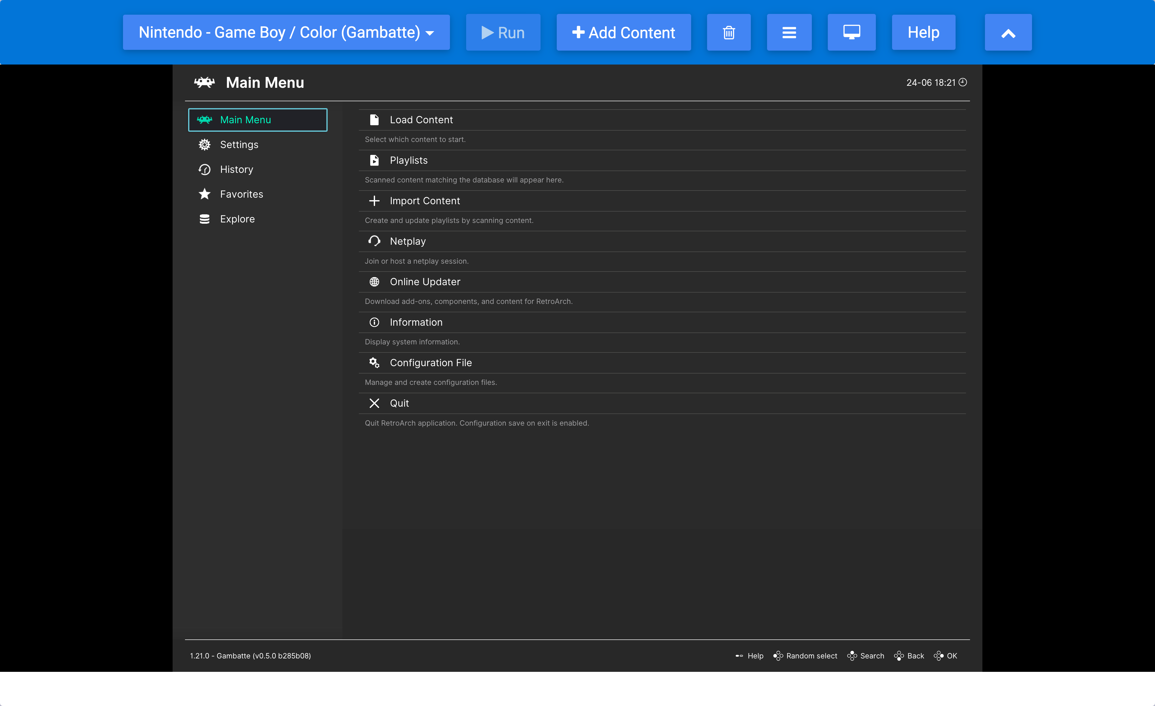The width and height of the screenshot is (1155, 706).
Task: Click the Settings gear icon in sidebar
Action: tap(204, 144)
